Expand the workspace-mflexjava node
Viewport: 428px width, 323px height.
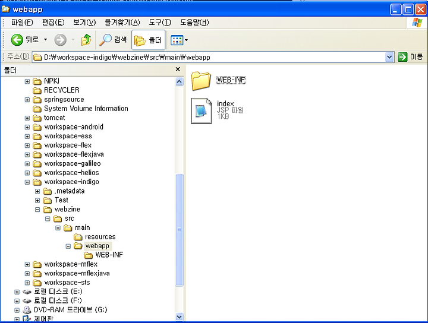(x=27, y=274)
